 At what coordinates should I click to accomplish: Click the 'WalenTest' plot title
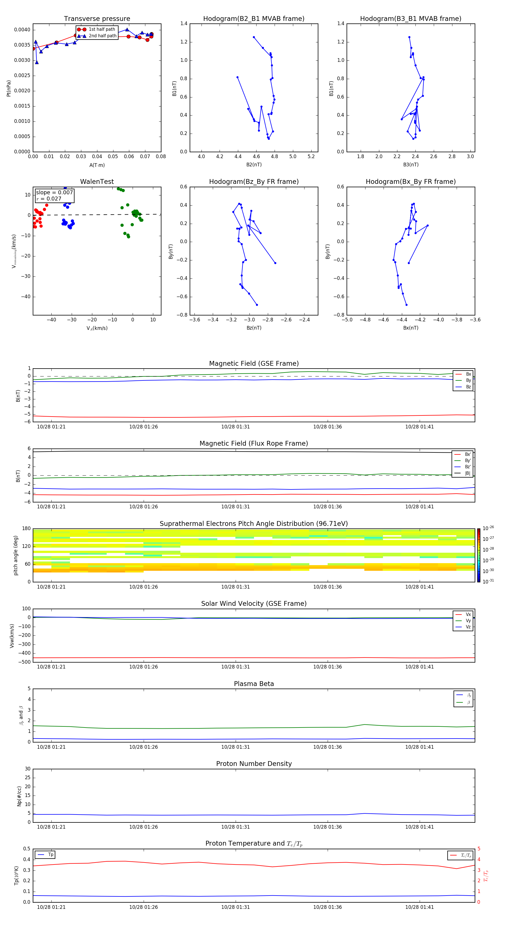(x=97, y=182)
